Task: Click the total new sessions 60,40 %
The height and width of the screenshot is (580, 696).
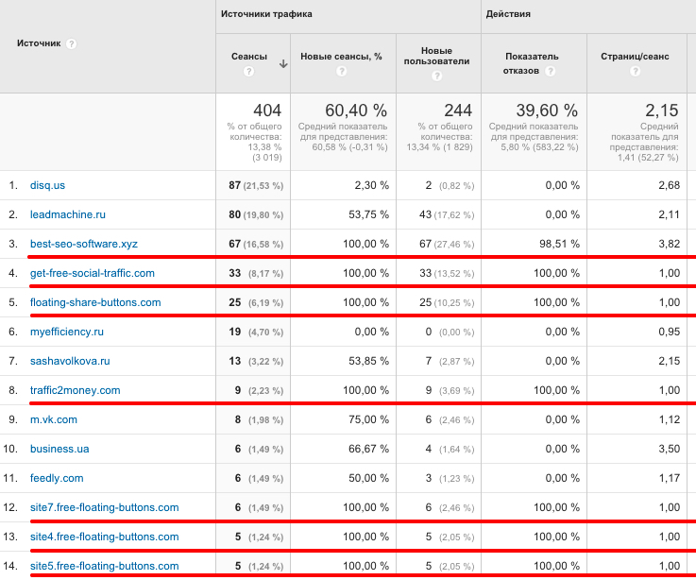Action: (x=356, y=111)
